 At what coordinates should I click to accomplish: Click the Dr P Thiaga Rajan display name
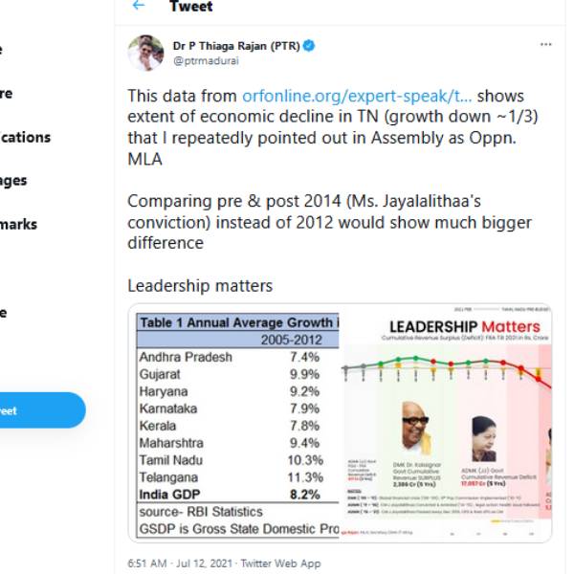point(236,45)
